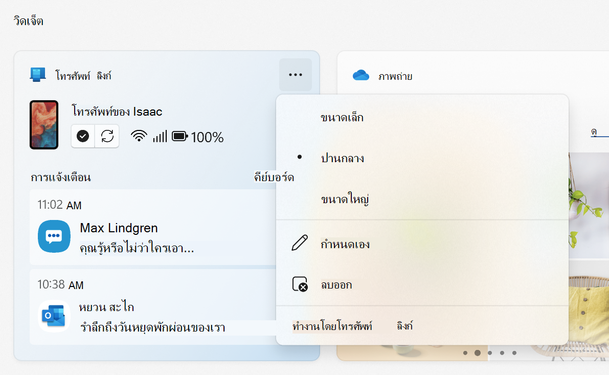This screenshot has height=375, width=609.
Task: Click the คีย์บอร์ด label
Action: (x=274, y=177)
